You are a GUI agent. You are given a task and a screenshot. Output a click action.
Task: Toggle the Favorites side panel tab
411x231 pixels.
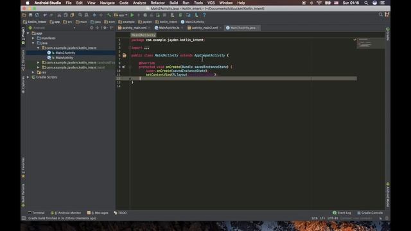[23, 167]
